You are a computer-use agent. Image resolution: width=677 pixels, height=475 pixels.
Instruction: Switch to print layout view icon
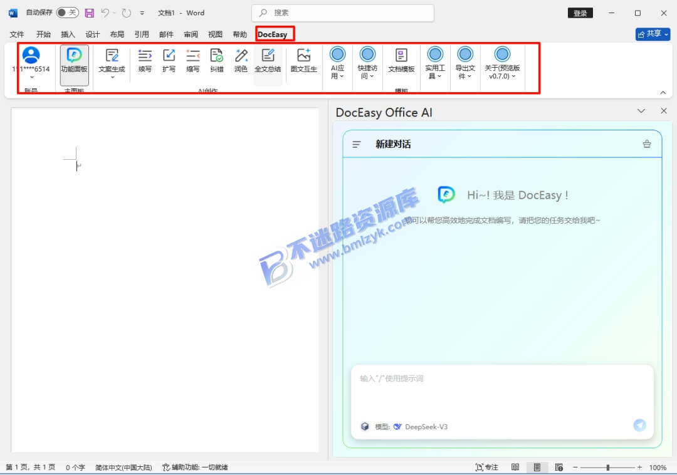(x=537, y=467)
